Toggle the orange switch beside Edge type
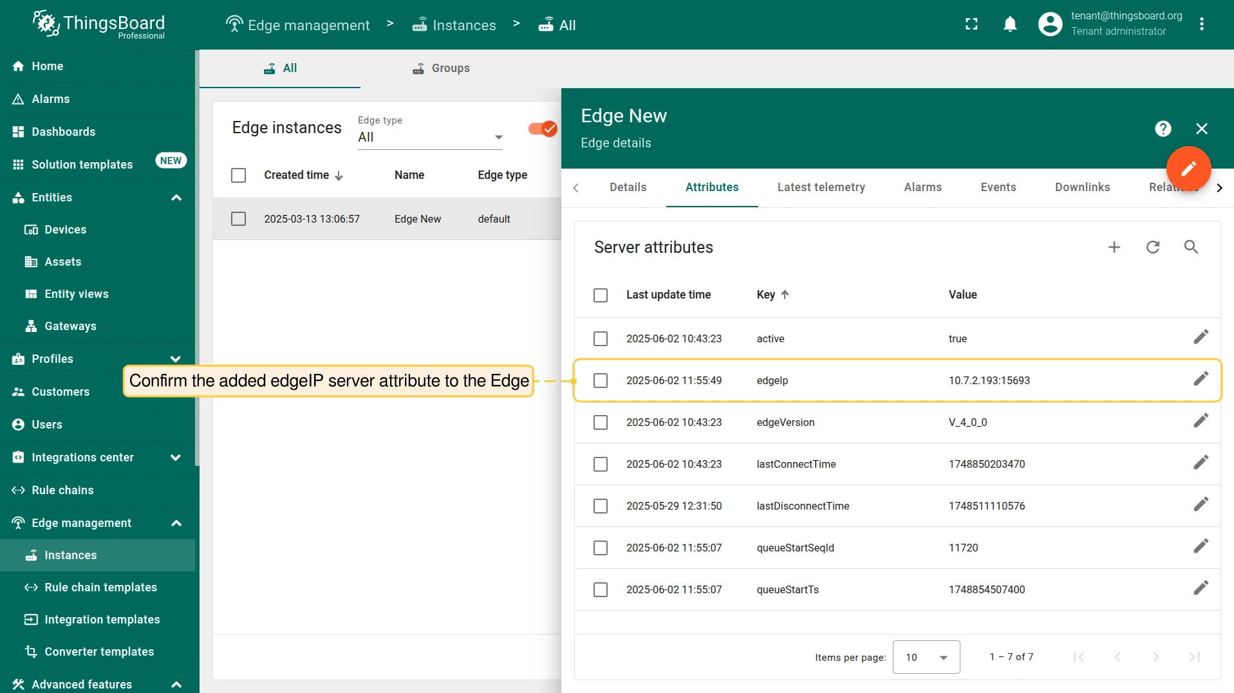Image resolution: width=1234 pixels, height=693 pixels. coord(543,129)
